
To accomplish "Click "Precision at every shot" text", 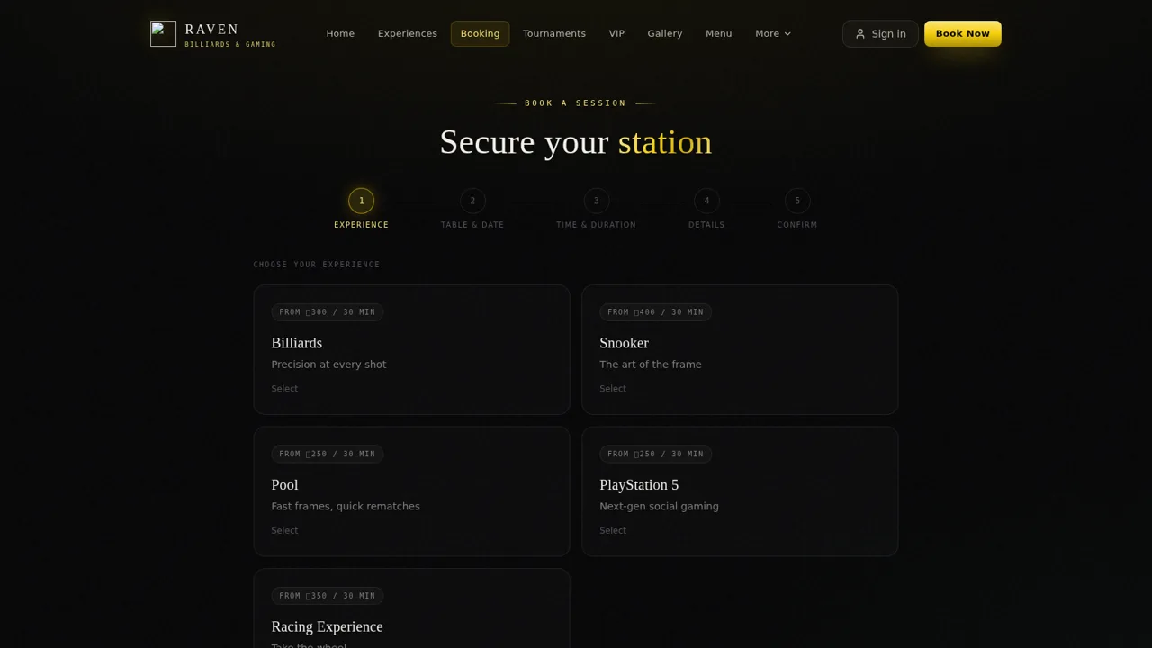I will pos(328,364).
